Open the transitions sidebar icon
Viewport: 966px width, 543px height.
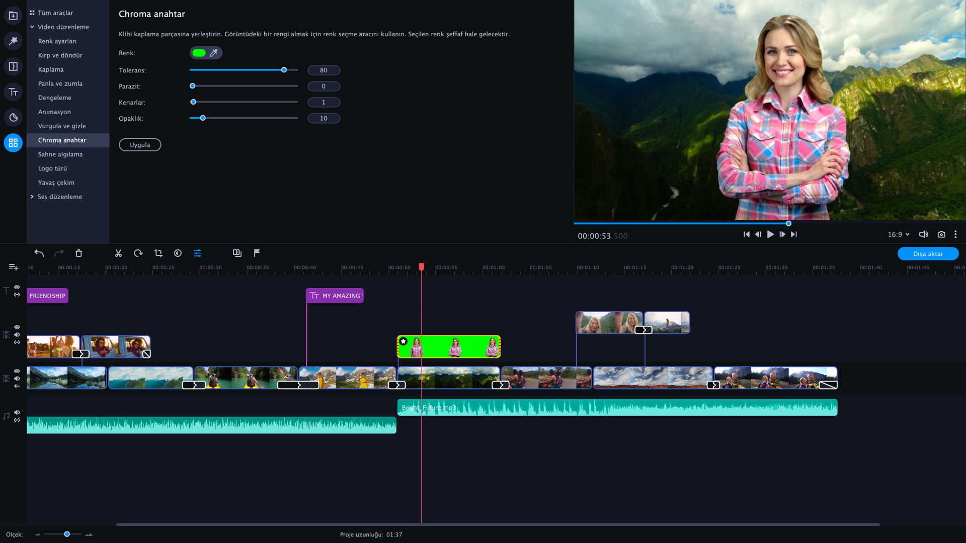point(13,66)
